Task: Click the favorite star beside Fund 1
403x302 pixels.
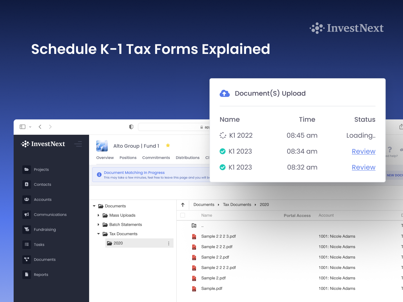Action: point(168,145)
